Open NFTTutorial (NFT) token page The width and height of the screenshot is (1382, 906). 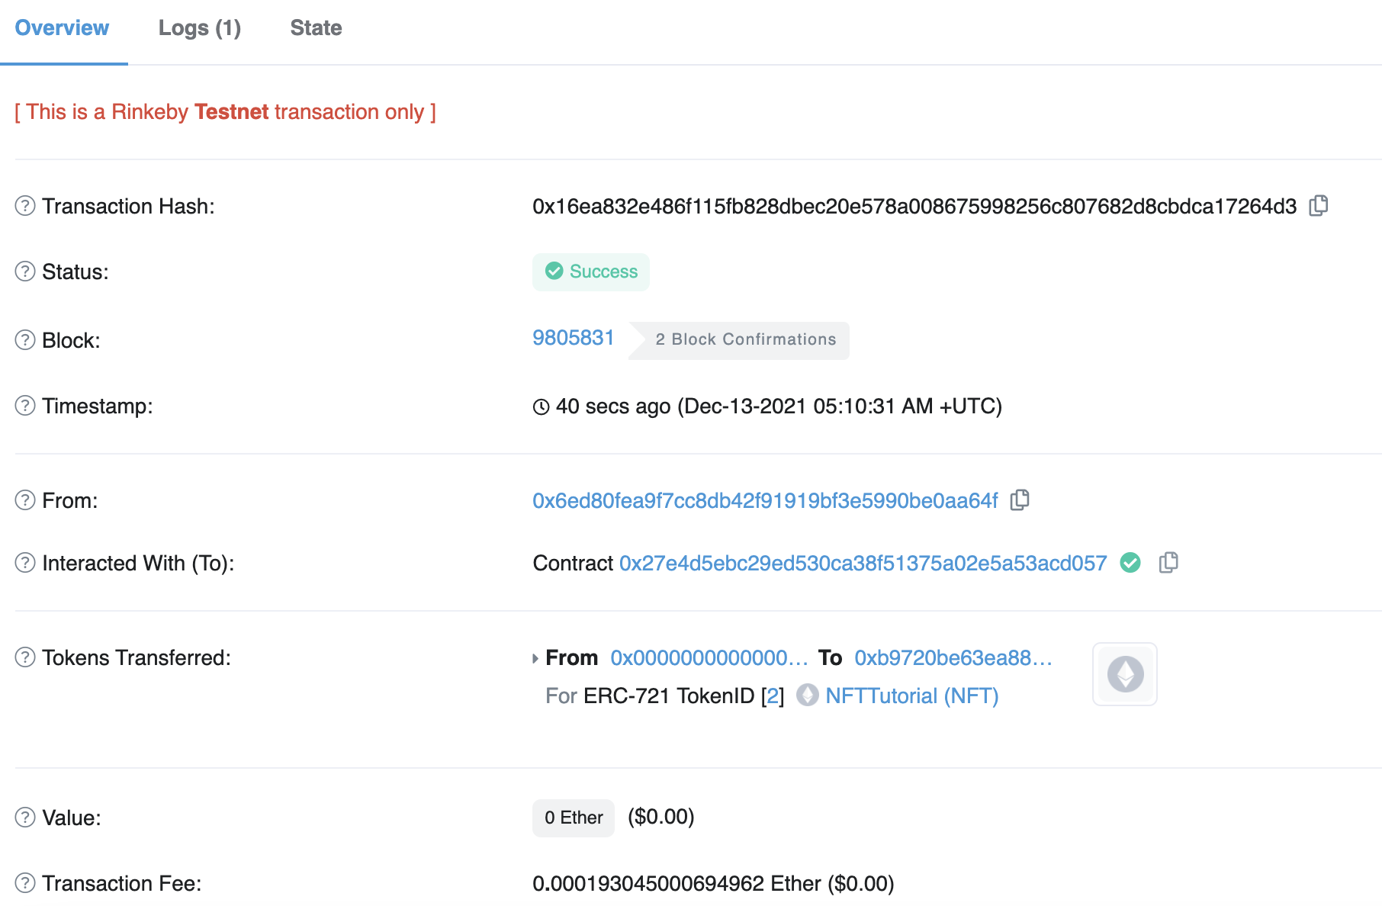[x=912, y=696]
